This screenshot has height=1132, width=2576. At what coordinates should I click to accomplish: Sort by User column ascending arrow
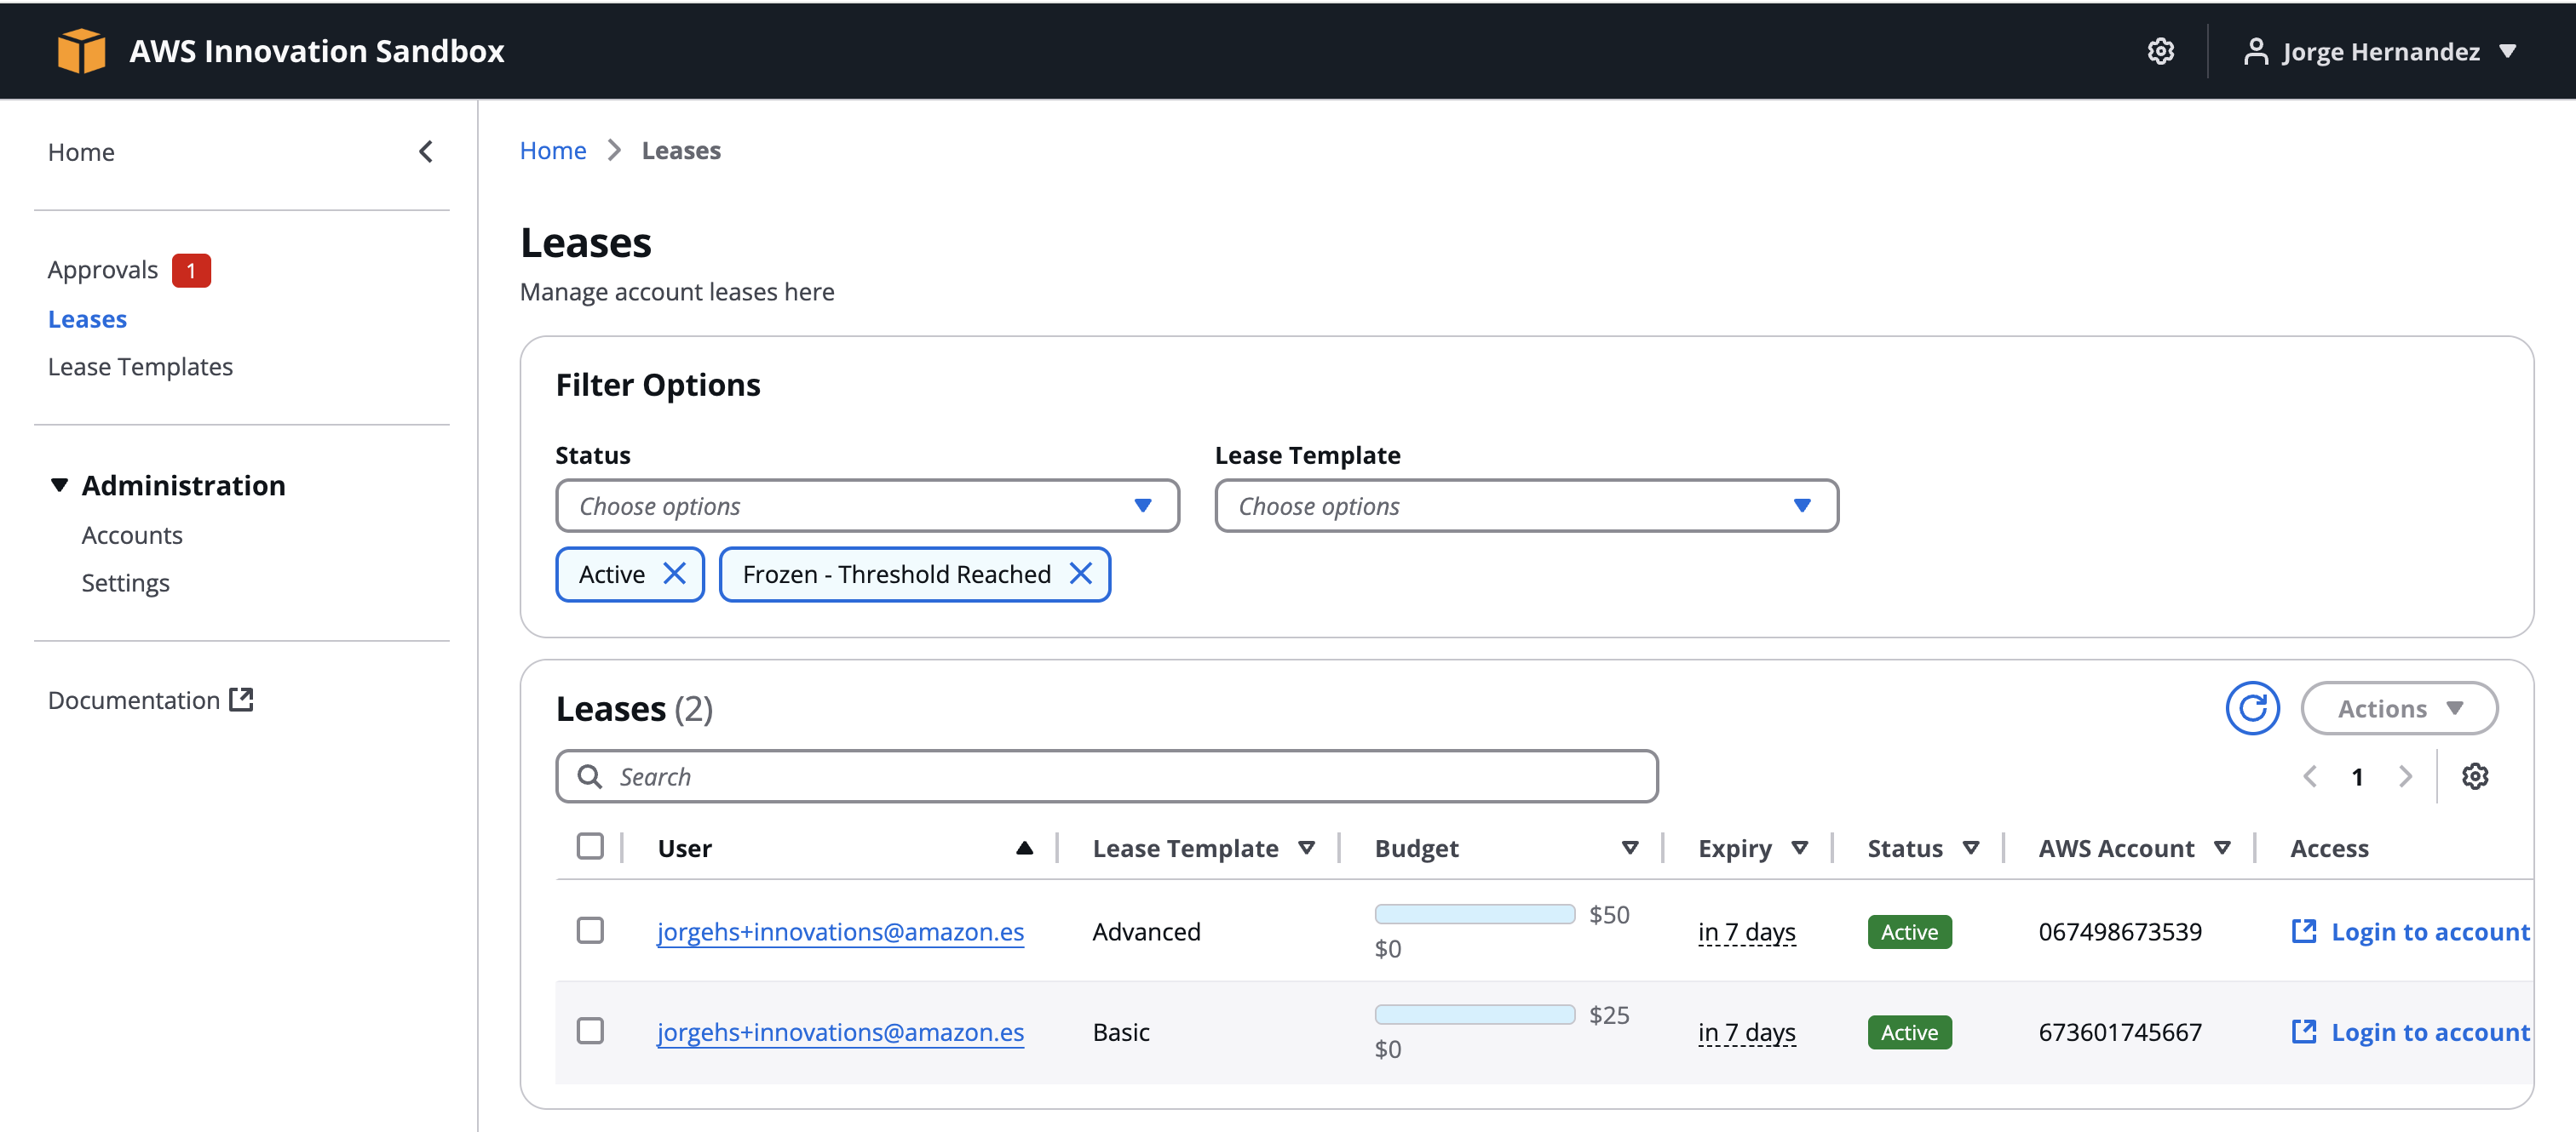pyautogui.click(x=1024, y=849)
